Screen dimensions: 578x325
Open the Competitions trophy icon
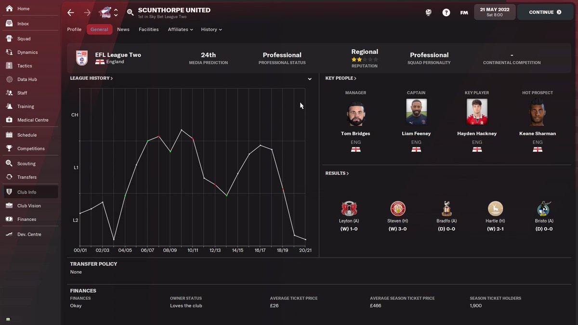pyautogui.click(x=9, y=148)
